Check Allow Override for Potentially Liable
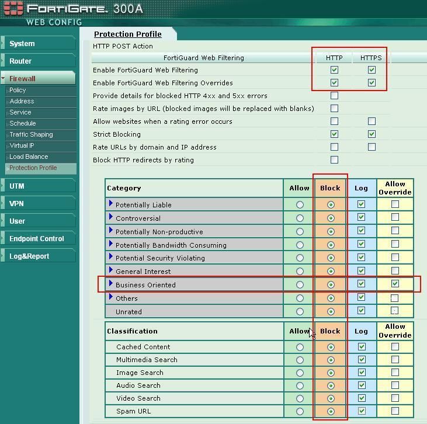The height and width of the screenshot is (424, 427). [395, 204]
